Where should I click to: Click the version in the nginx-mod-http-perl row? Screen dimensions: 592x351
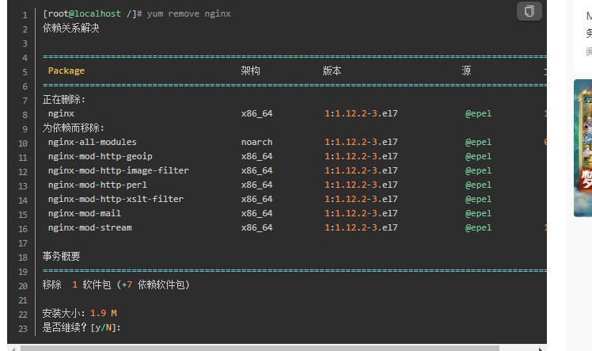(x=361, y=185)
